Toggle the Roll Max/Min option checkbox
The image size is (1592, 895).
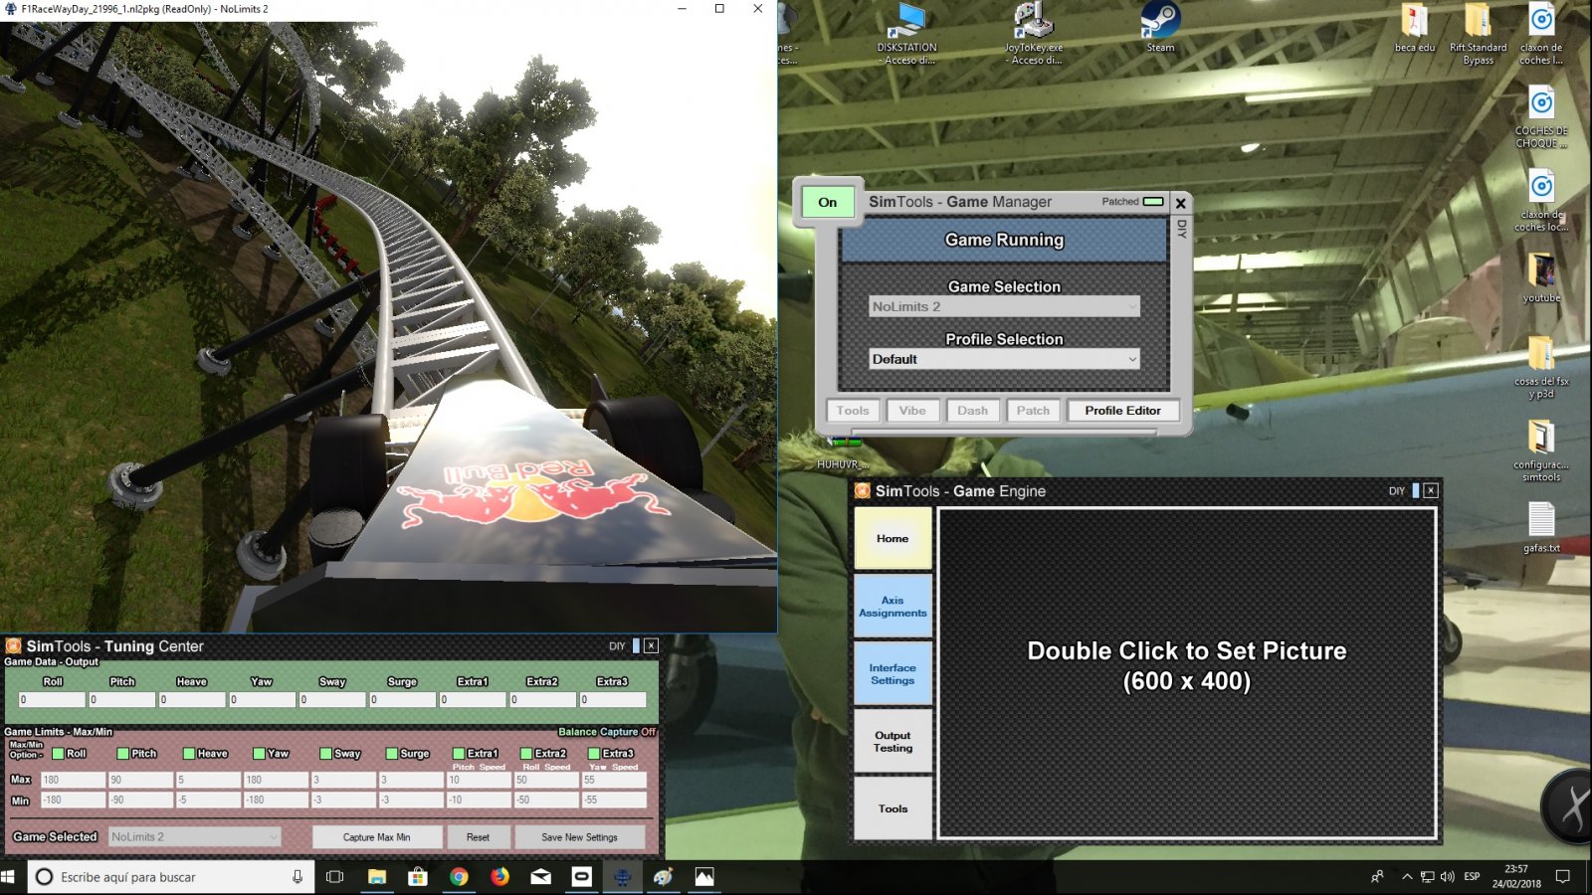[58, 754]
